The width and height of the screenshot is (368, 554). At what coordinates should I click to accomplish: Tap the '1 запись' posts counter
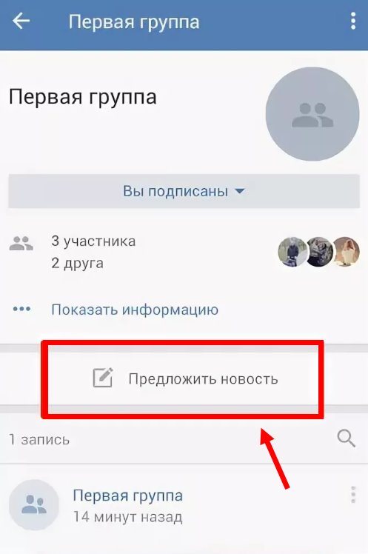point(39,439)
